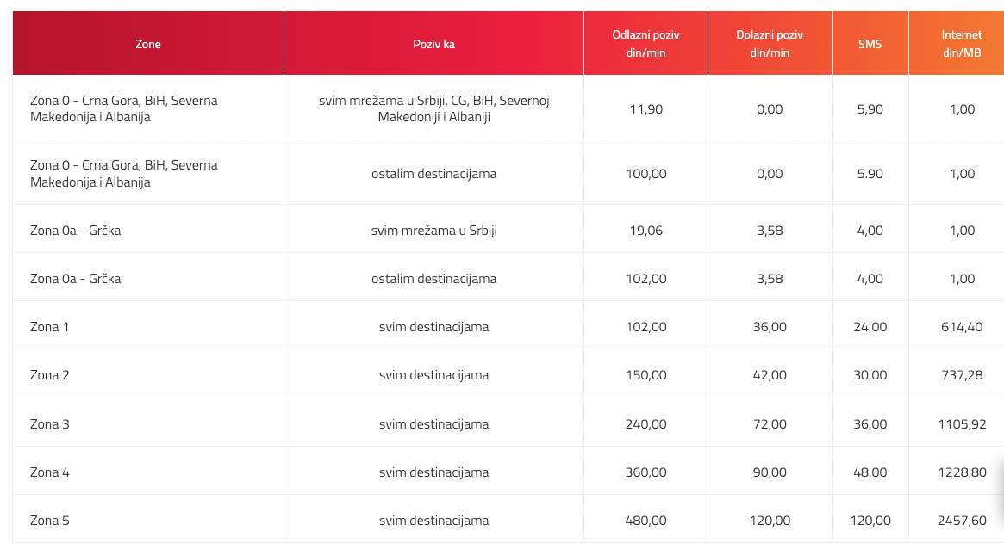Image resolution: width=1004 pixels, height=549 pixels.
Task: Select the Zona 5 row label
Action: (50, 521)
